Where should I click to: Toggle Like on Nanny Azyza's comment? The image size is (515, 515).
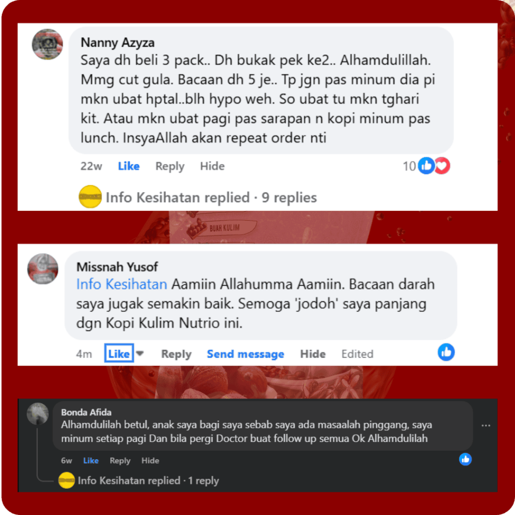(x=129, y=166)
